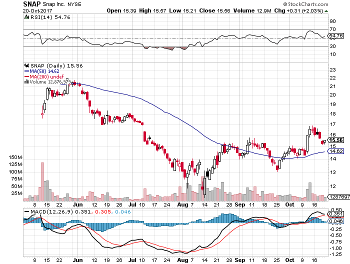350x264 pixels.
Task: Click the volume bar icon in the legend
Action: pyautogui.click(x=26, y=81)
